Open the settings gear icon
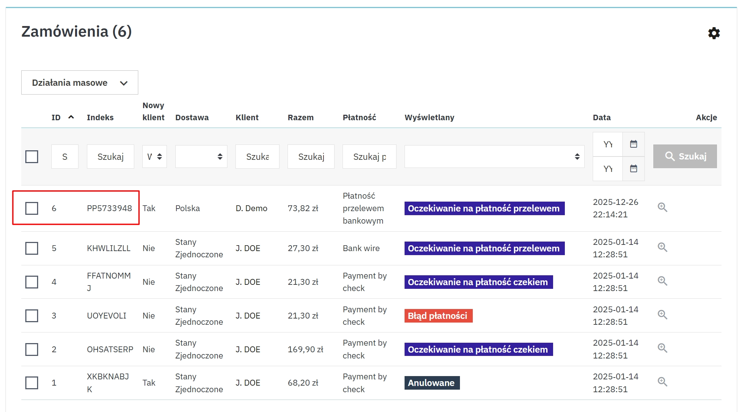This screenshot has height=412, width=742. click(x=713, y=33)
